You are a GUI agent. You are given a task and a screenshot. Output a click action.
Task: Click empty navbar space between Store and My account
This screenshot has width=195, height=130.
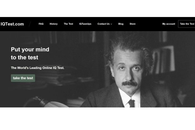click(148, 24)
